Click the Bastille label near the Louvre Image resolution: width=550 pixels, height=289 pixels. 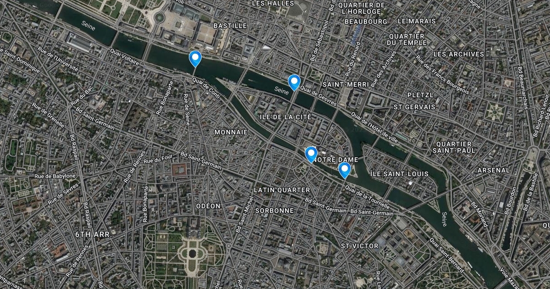click(230, 26)
